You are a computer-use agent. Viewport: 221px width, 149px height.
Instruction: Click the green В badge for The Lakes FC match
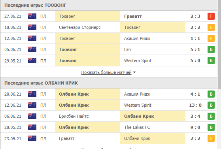[x=211, y=127]
